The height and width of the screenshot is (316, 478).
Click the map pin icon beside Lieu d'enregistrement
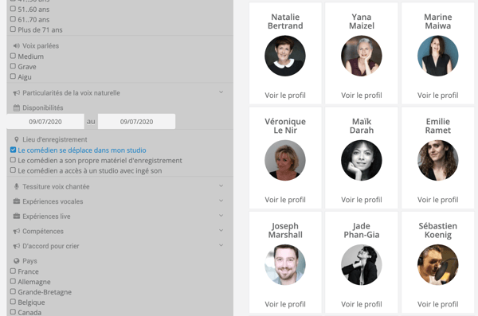tap(17, 139)
